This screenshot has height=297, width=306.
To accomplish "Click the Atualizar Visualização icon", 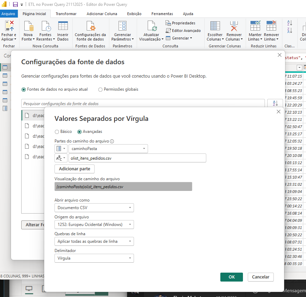I will tap(151, 26).
